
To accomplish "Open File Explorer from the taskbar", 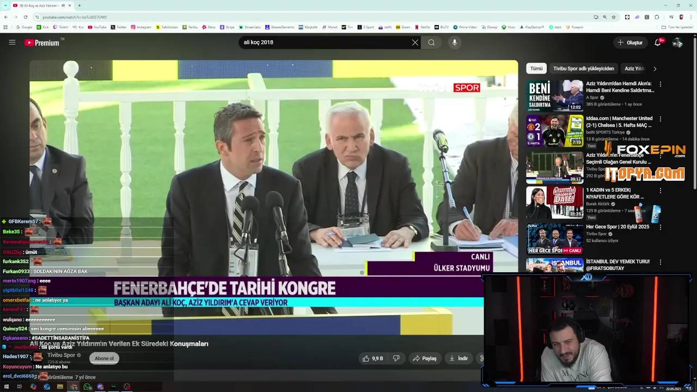I will pos(60,387).
